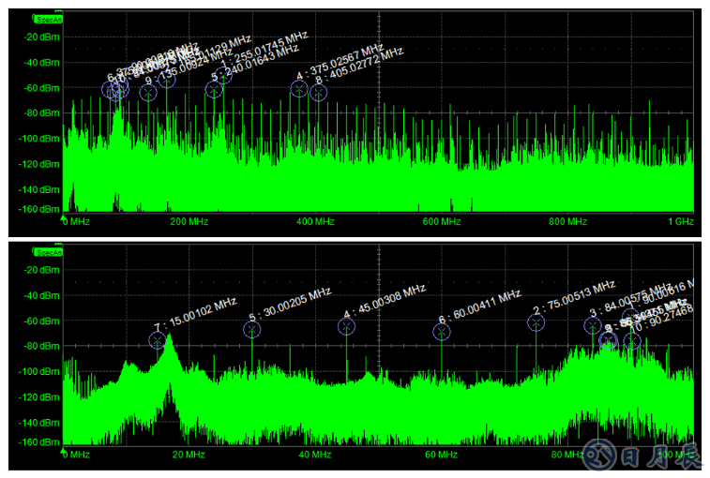The width and height of the screenshot is (710, 478).
Task: Select peak marker 7 at 15.00102 MHz
Action: [x=158, y=340]
